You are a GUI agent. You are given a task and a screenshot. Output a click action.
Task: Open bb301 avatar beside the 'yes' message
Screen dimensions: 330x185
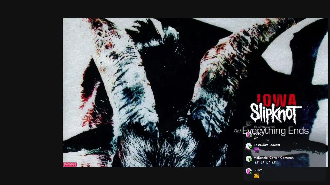point(249,135)
